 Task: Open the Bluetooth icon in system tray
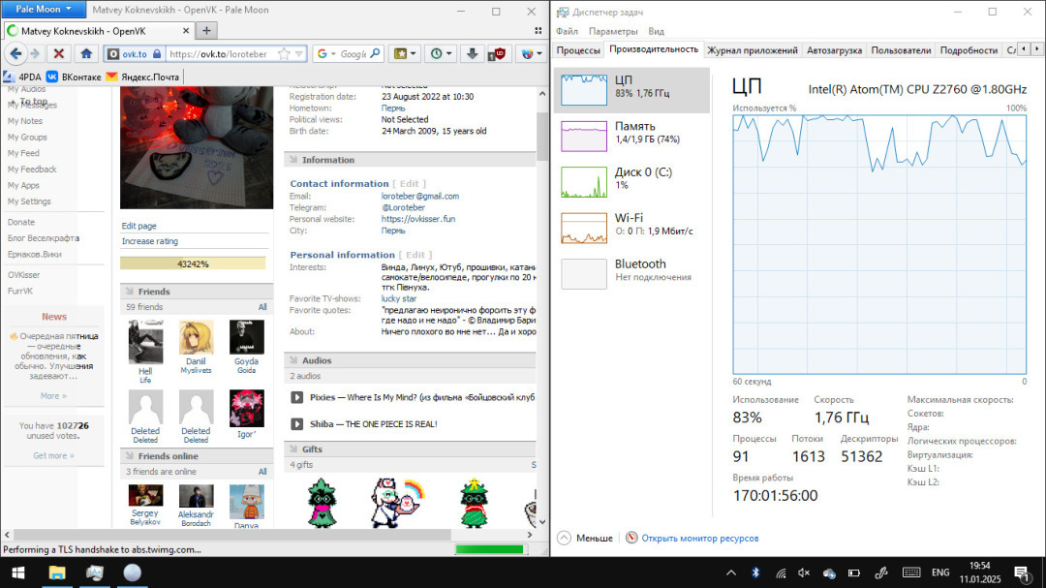pyautogui.click(x=756, y=573)
